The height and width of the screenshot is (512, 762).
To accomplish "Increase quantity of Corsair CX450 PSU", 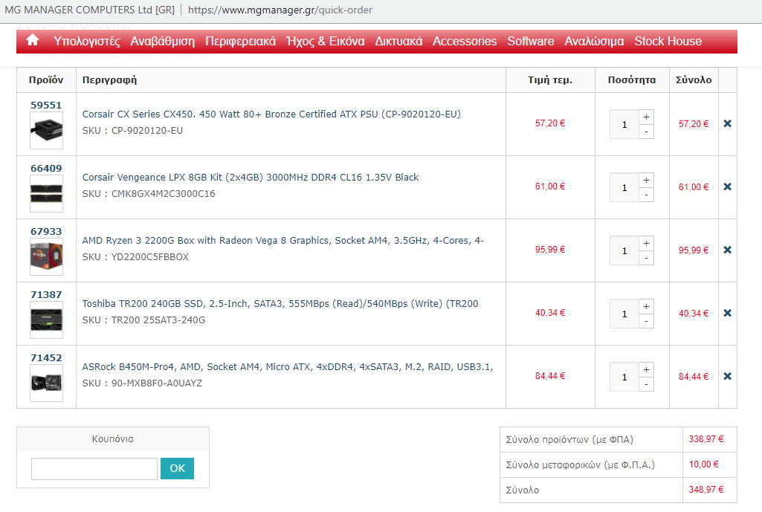I will coord(646,117).
